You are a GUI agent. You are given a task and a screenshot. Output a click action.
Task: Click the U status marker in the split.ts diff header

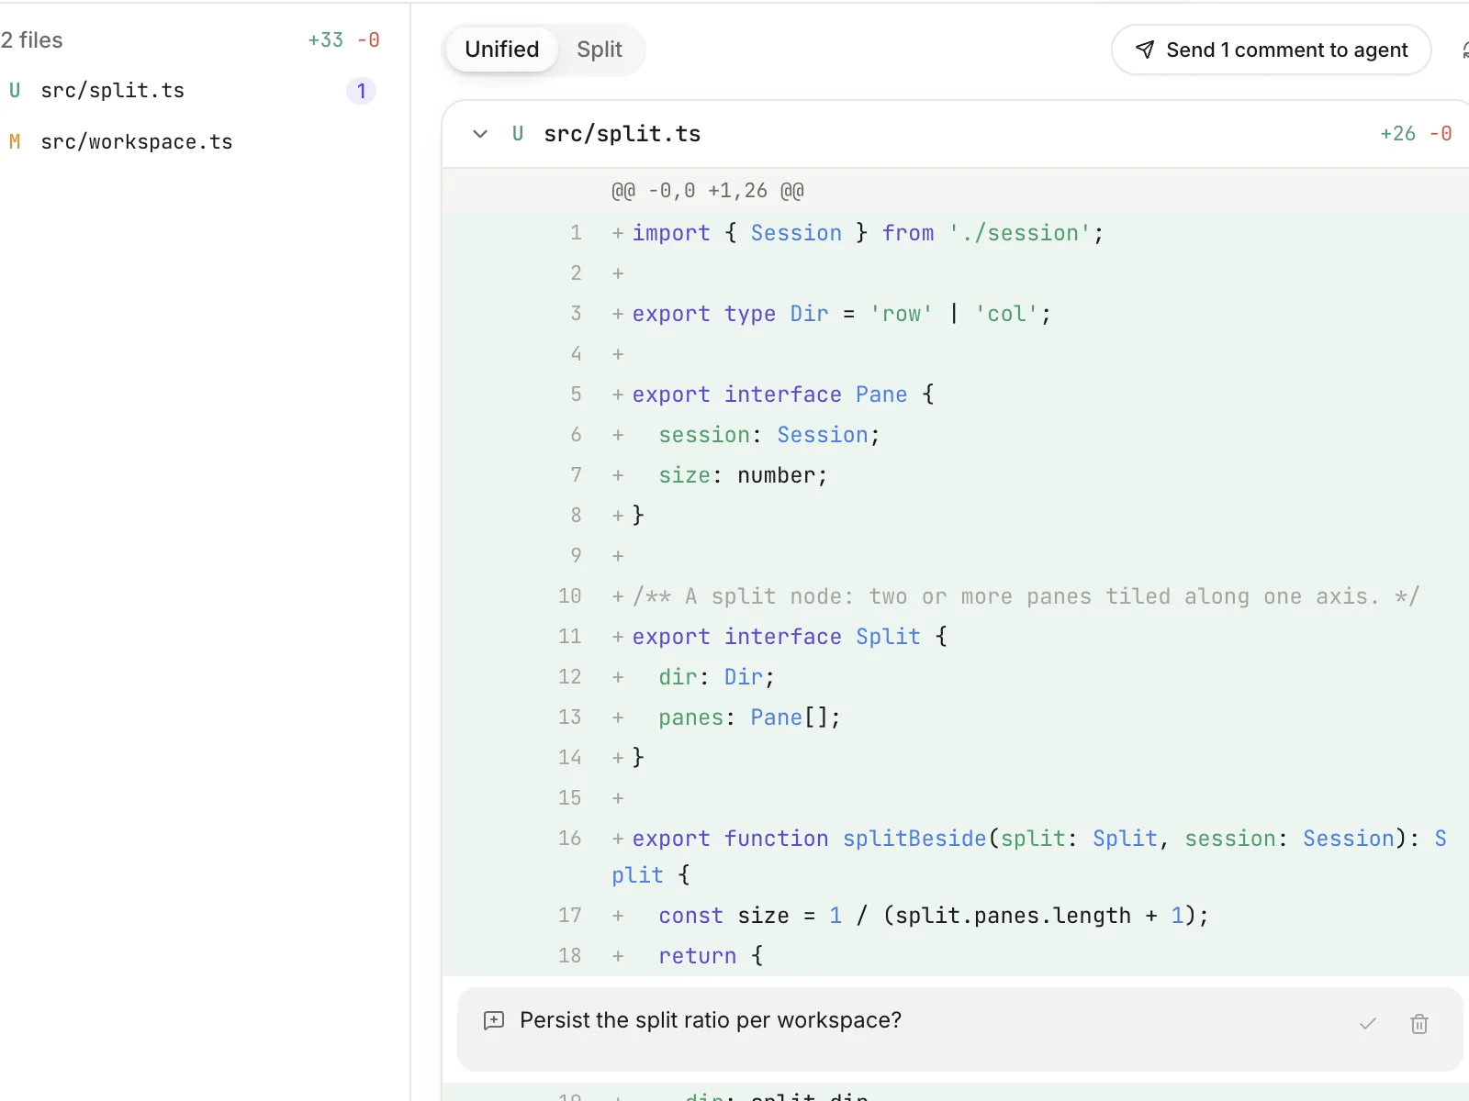pyautogui.click(x=518, y=134)
